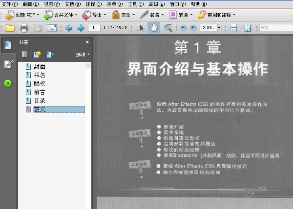
Task: Click the 签名 pen icon
Action: (144, 15)
